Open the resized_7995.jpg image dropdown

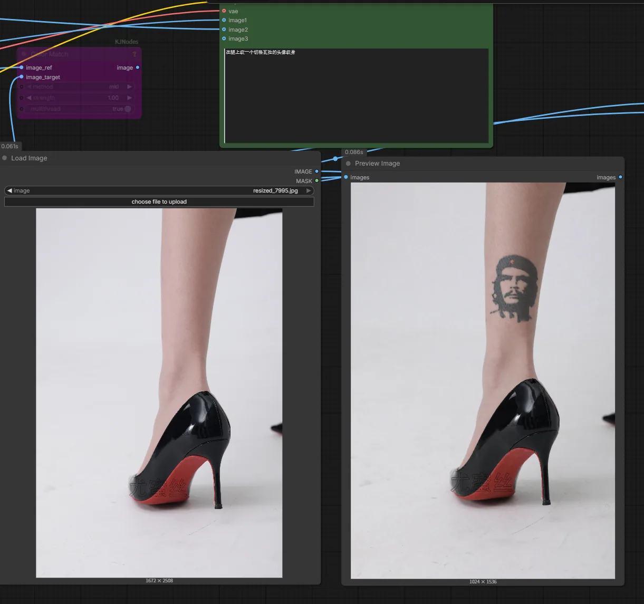tap(159, 190)
